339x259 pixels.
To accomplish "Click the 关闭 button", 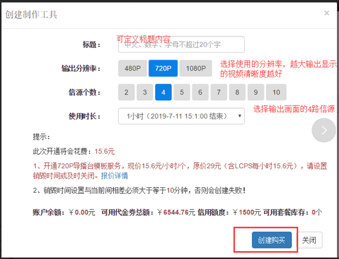I will coord(309,240).
